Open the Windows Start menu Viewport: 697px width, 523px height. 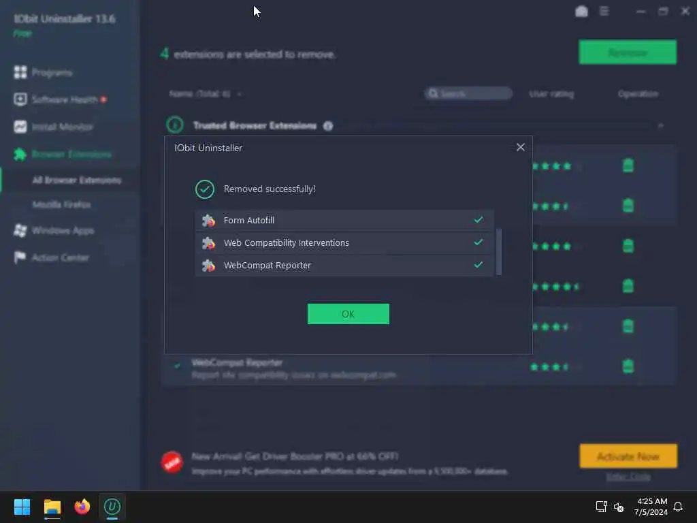[x=22, y=507]
